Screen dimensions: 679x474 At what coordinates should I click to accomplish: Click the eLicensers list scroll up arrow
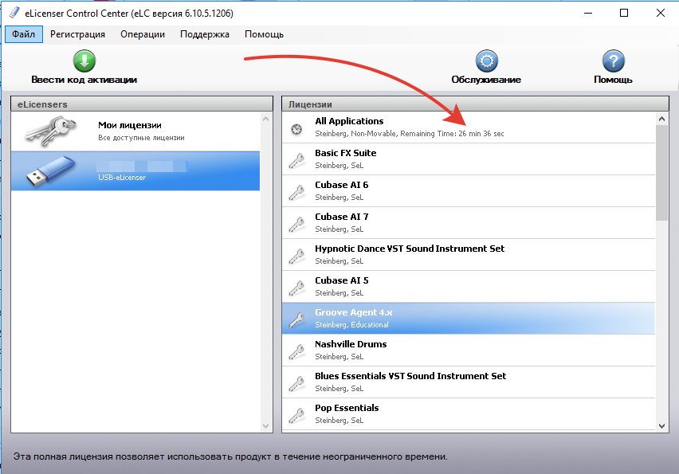pos(266,119)
